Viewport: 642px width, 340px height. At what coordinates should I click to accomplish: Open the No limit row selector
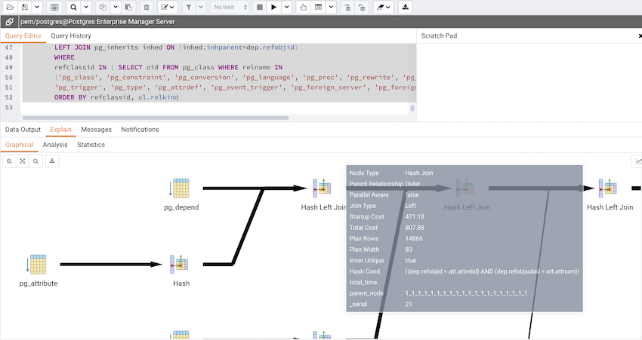tap(230, 7)
